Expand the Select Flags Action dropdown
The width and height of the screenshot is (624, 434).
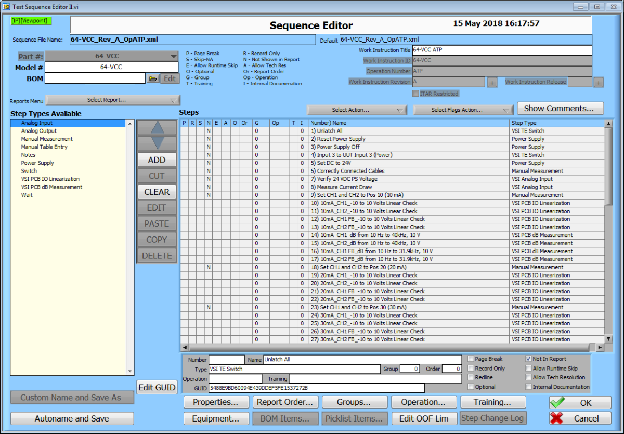[463, 110]
